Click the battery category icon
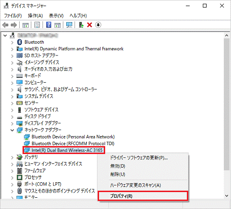 point(19,157)
